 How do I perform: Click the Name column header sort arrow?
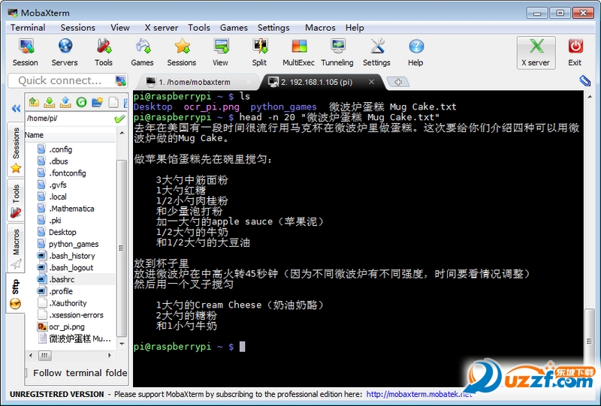(x=122, y=133)
